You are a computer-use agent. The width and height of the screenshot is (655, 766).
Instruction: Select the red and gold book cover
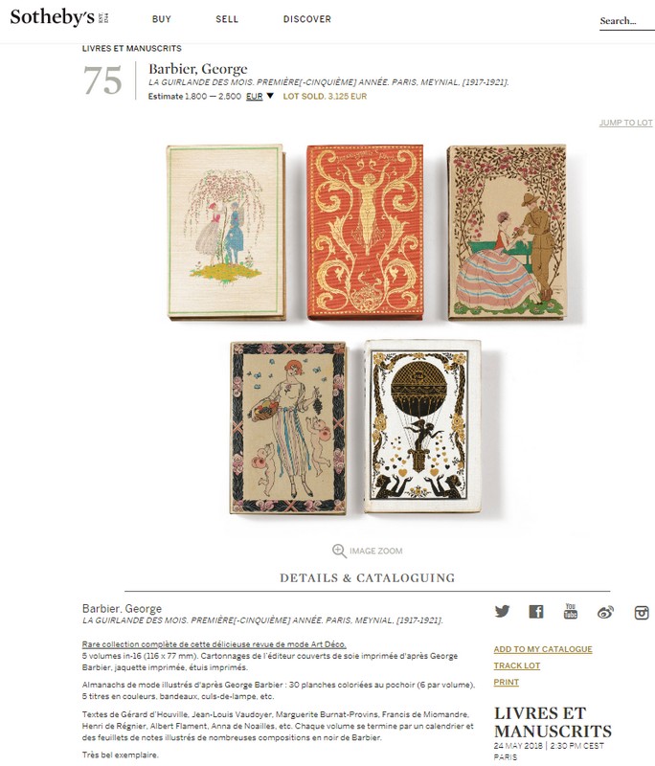click(x=365, y=232)
